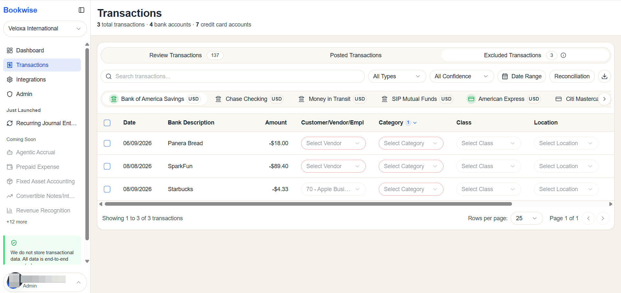Viewport: 621px width, 293px height.
Task: Check the Panera Bread row checkbox
Action: pyautogui.click(x=107, y=143)
